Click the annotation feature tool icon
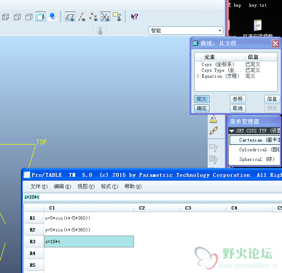The height and width of the screenshot is (273, 282). (214, 148)
